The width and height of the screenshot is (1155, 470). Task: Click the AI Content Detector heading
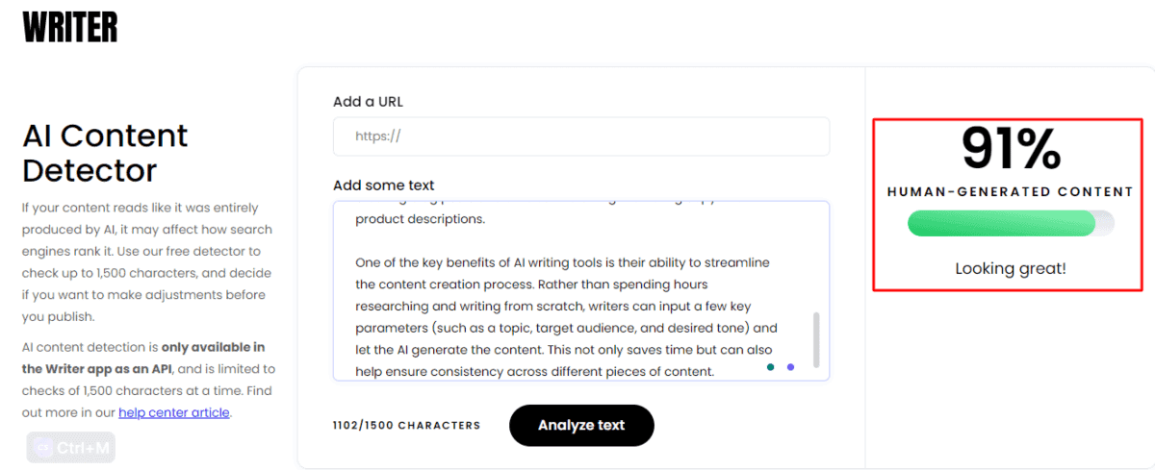click(x=105, y=153)
